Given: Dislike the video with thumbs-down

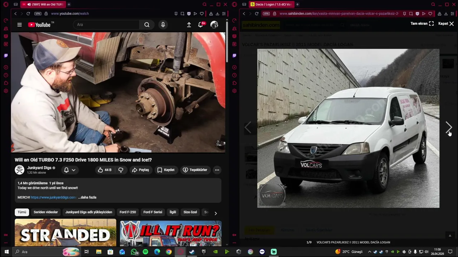Looking at the screenshot, I should [121, 170].
